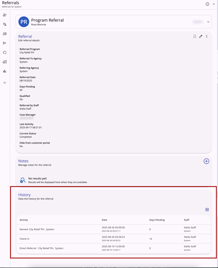This screenshot has width=218, height=268.
Task: Click the date '2025-08-26 05:00:00'
Action: tap(113, 228)
